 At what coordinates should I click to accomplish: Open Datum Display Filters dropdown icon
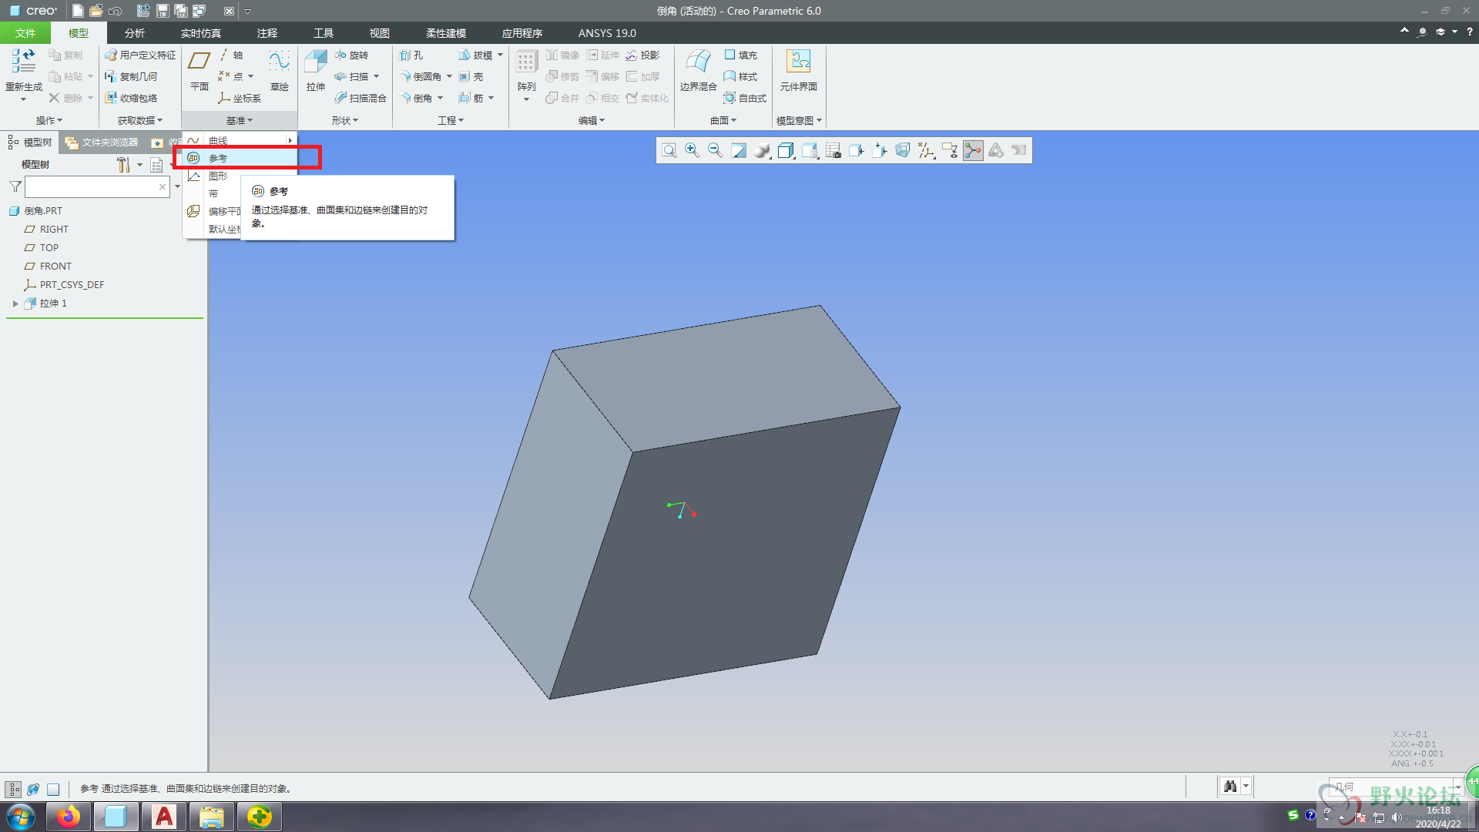tap(926, 150)
